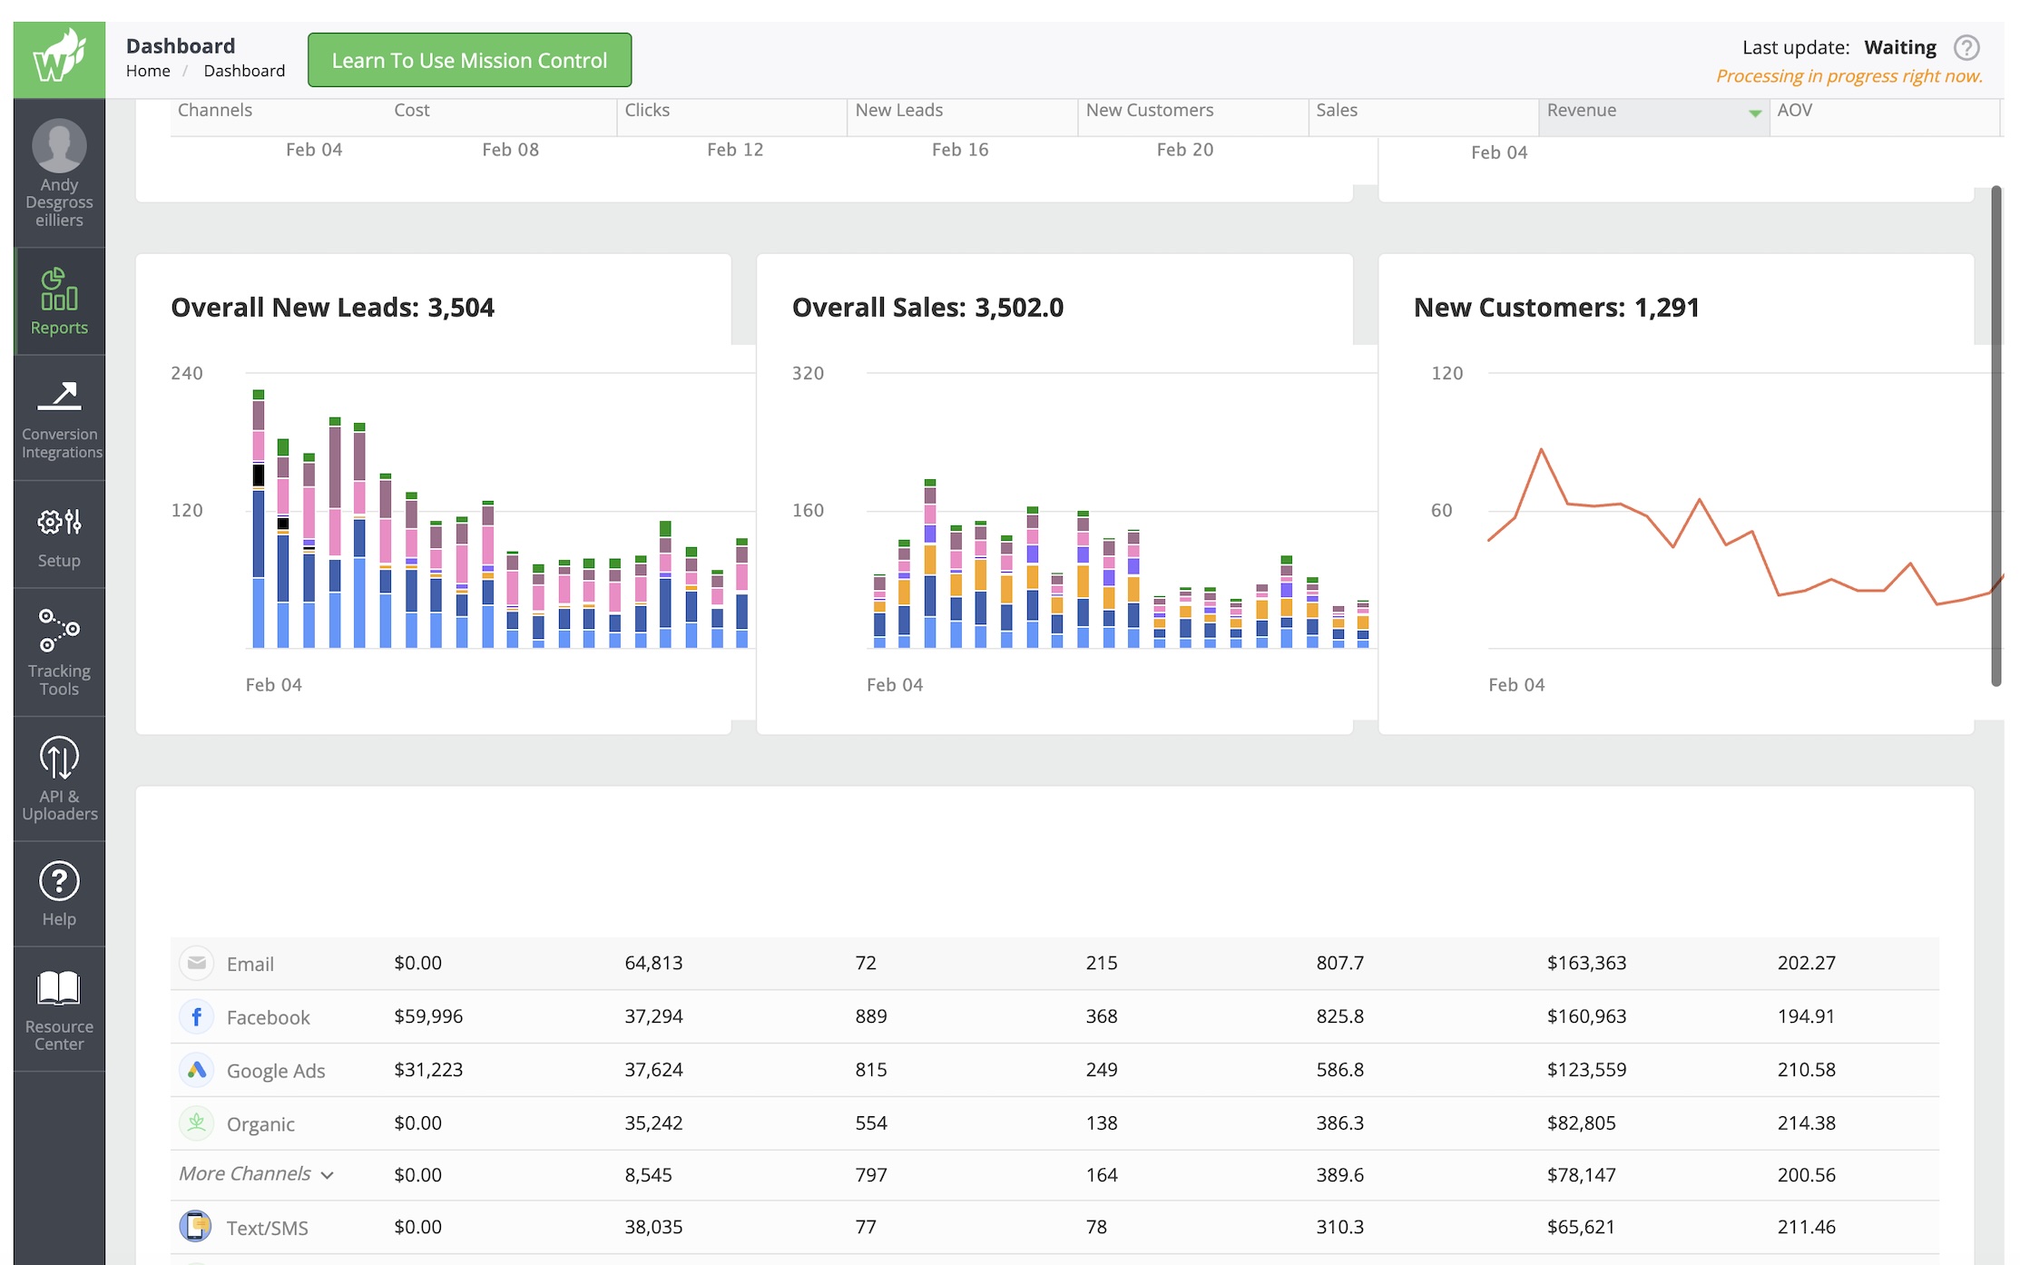Screen dimensions: 2020x1265
Task: Click More Channels revenue value $78,147
Action: click(1581, 1175)
